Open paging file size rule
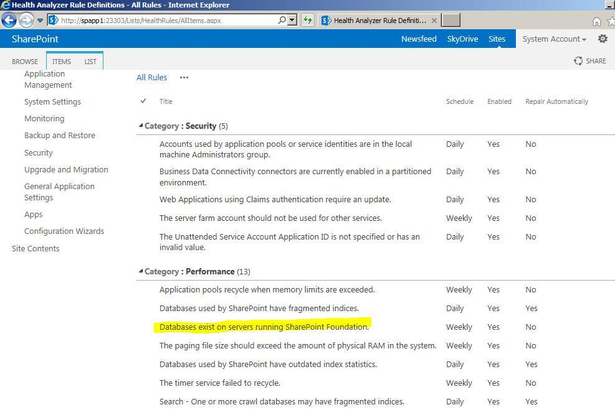 [298, 346]
